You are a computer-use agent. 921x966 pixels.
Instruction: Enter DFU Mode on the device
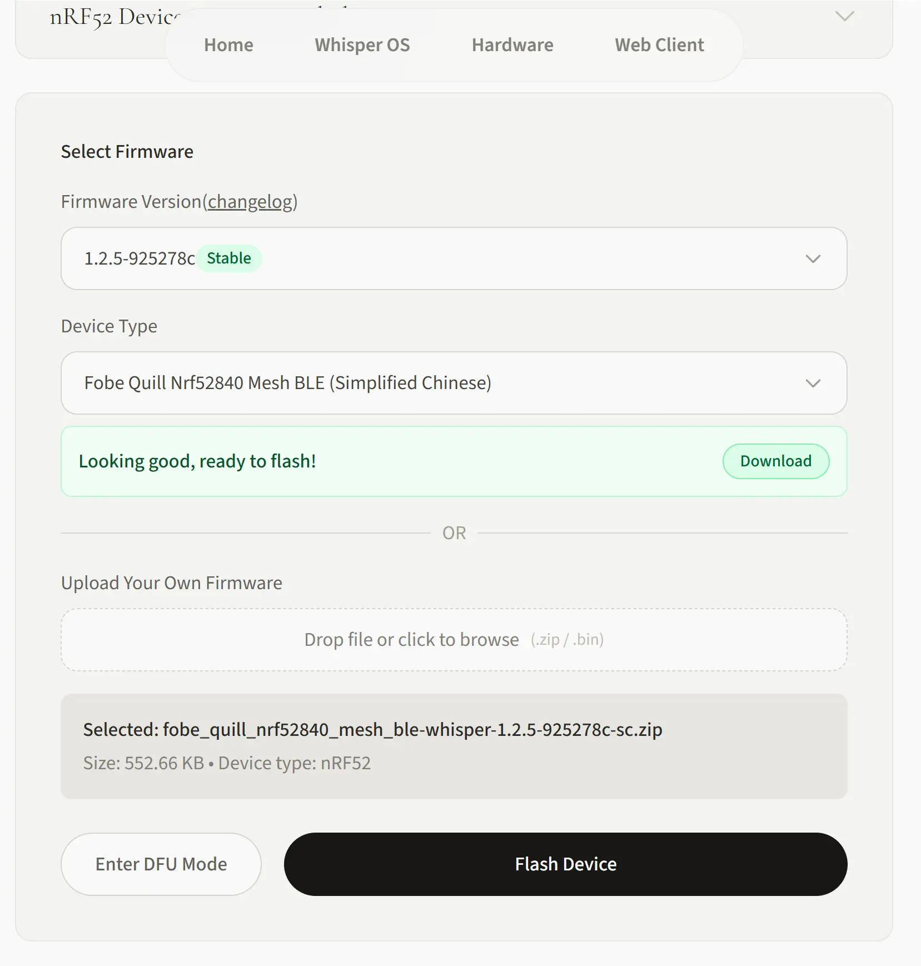161,864
